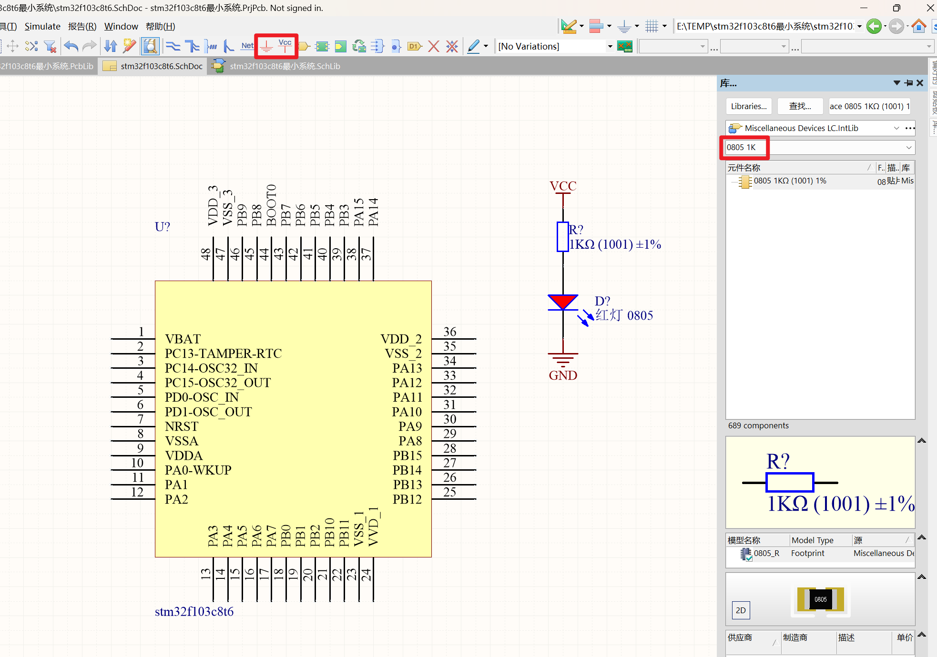This screenshot has width=937, height=657.
Task: Click the Up/Down Hierarchy arrows icon
Action: tap(111, 46)
